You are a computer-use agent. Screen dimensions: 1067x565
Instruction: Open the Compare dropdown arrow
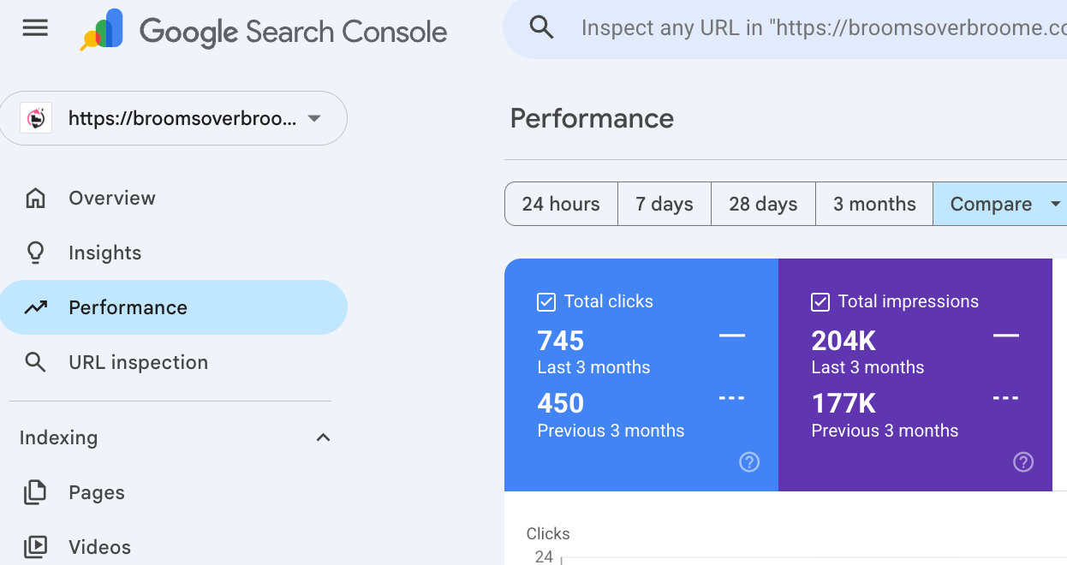[x=1055, y=204]
